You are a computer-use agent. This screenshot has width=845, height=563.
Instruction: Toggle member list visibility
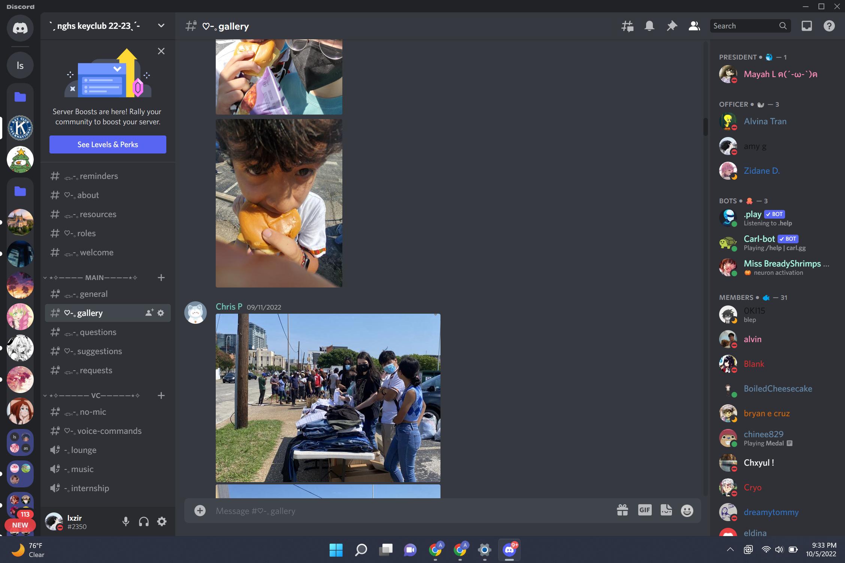point(694,26)
